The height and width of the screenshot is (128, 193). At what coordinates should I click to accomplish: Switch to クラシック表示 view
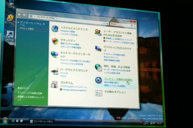(27, 29)
